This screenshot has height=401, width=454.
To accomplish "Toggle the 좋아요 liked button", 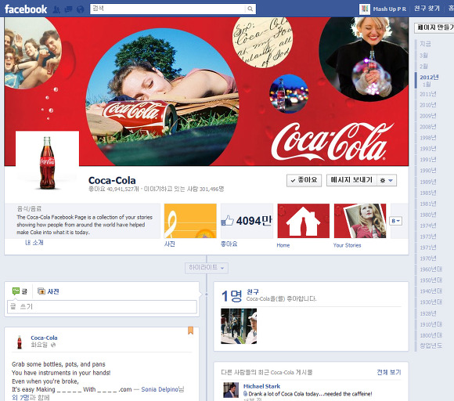I will coord(304,180).
